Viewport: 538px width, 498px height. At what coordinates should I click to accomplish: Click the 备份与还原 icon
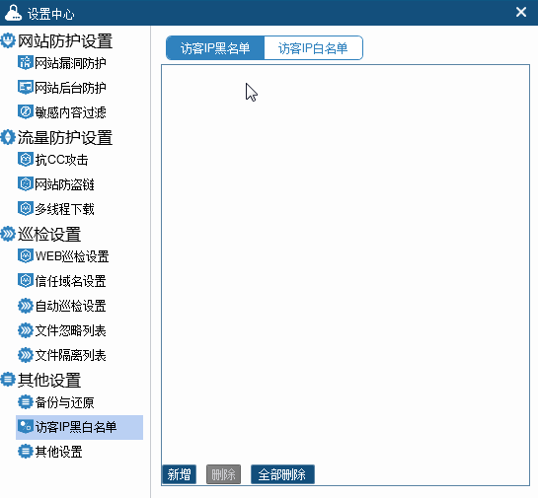[x=25, y=402]
